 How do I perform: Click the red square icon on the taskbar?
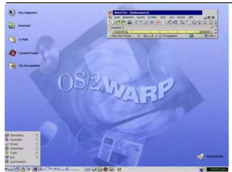35,169
